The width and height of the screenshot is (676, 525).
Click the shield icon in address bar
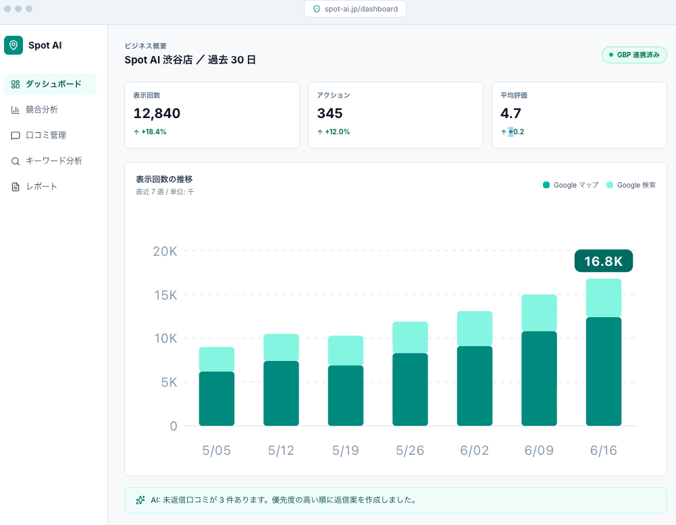317,9
